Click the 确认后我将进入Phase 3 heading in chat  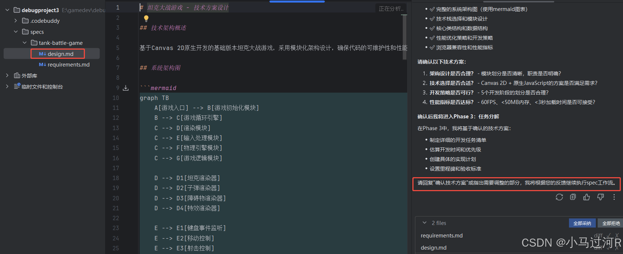coord(458,117)
